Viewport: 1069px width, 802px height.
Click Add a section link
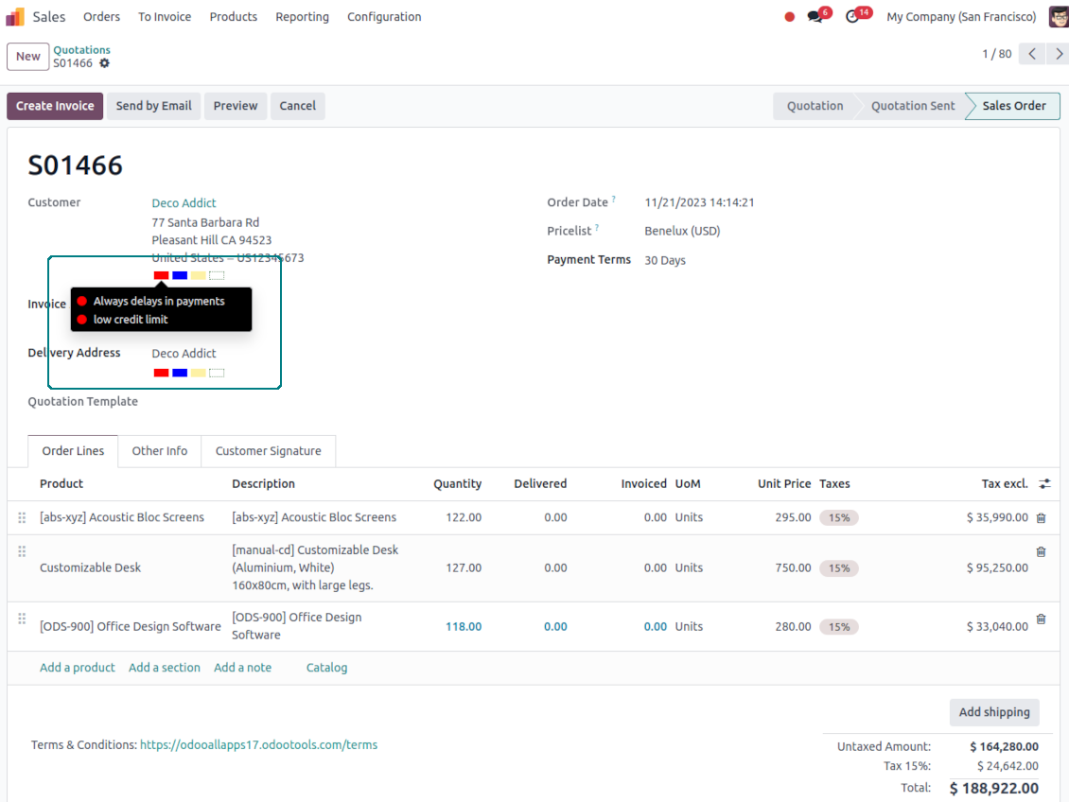[165, 668]
